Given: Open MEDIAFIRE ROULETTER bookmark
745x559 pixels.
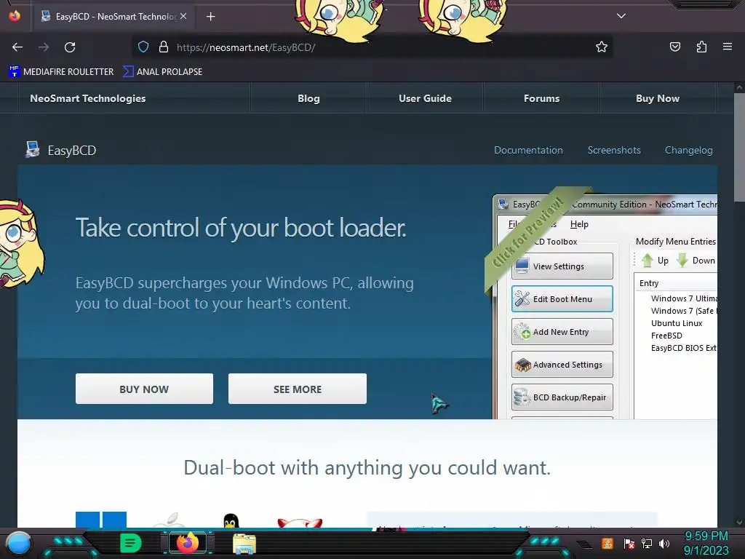Looking at the screenshot, I should (x=61, y=72).
